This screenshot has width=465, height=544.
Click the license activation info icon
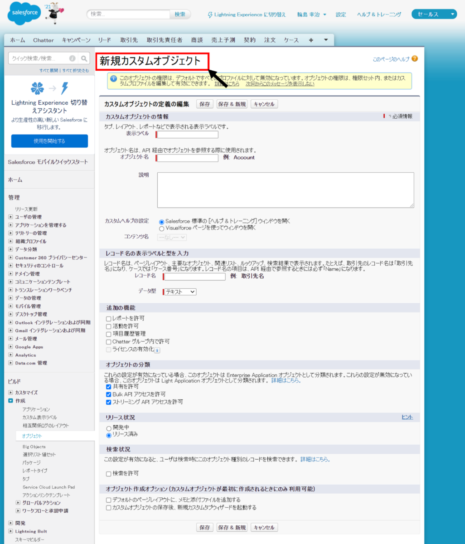(157, 350)
